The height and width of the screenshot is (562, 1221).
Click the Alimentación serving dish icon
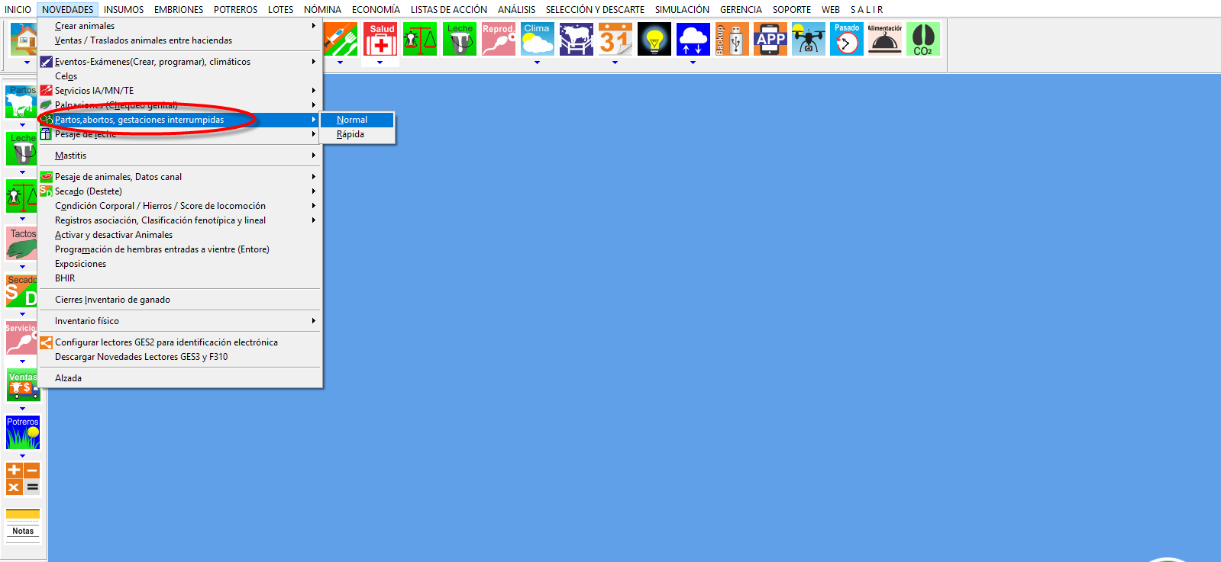884,39
